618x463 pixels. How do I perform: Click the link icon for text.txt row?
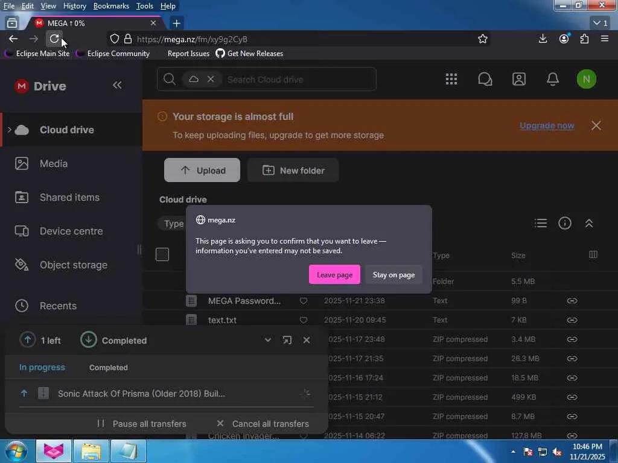[x=572, y=320]
